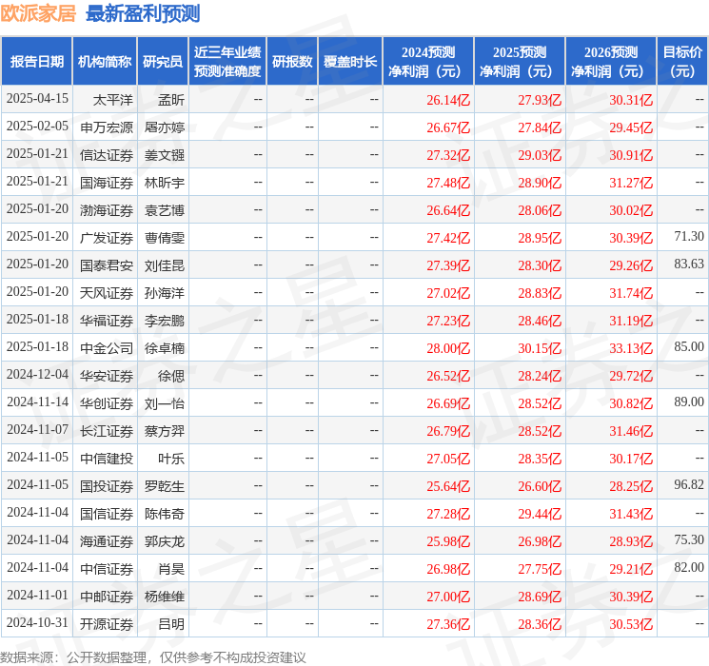This screenshot has width=709, height=666.
Task: Click the 覆盖时长 column header
Action: click(350, 62)
